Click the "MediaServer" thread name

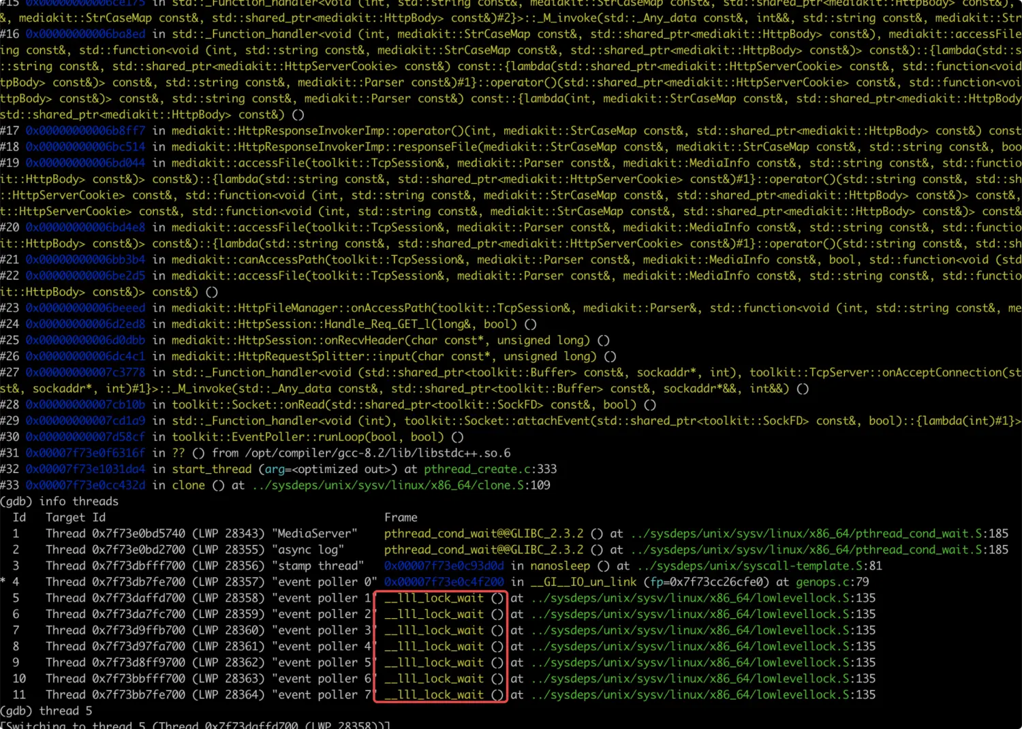coord(315,533)
